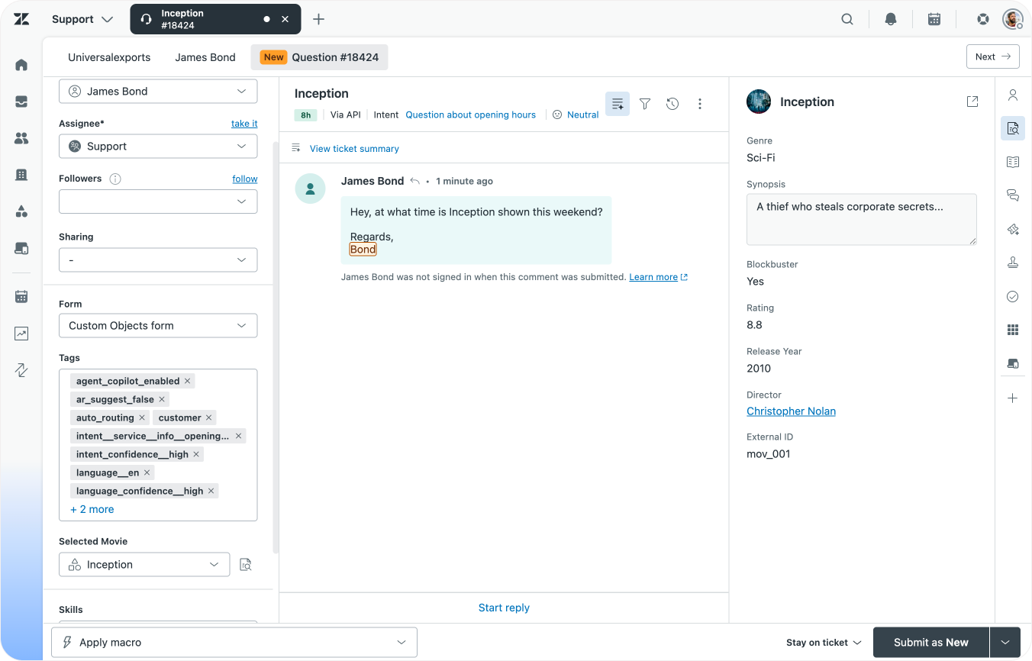The width and height of the screenshot is (1032, 661).
Task: Open the Christopher Nolan director link
Action: point(791,411)
